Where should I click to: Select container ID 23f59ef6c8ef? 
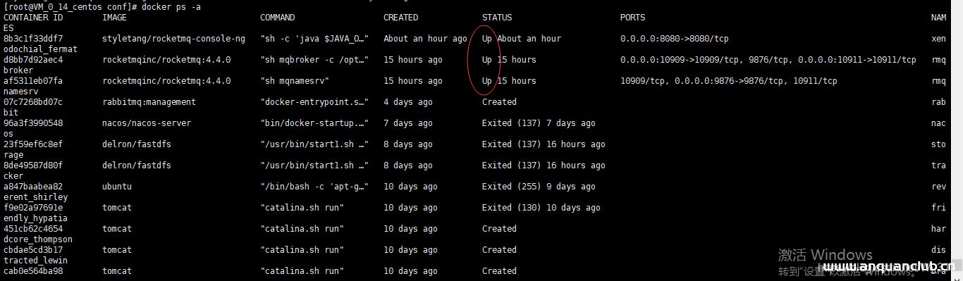33,144
